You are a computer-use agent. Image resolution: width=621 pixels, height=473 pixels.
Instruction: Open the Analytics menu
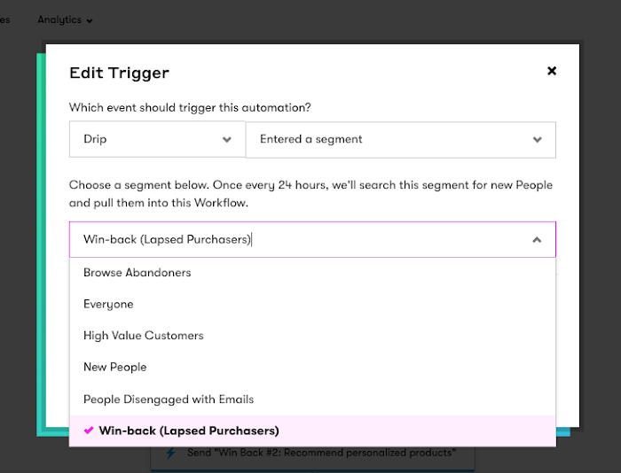pyautogui.click(x=65, y=19)
